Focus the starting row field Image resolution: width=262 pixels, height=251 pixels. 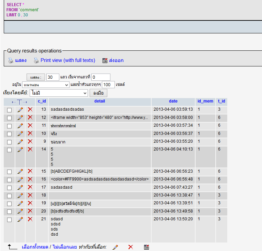[101, 77]
